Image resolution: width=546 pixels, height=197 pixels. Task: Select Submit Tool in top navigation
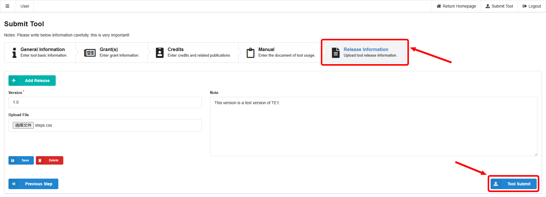499,6
